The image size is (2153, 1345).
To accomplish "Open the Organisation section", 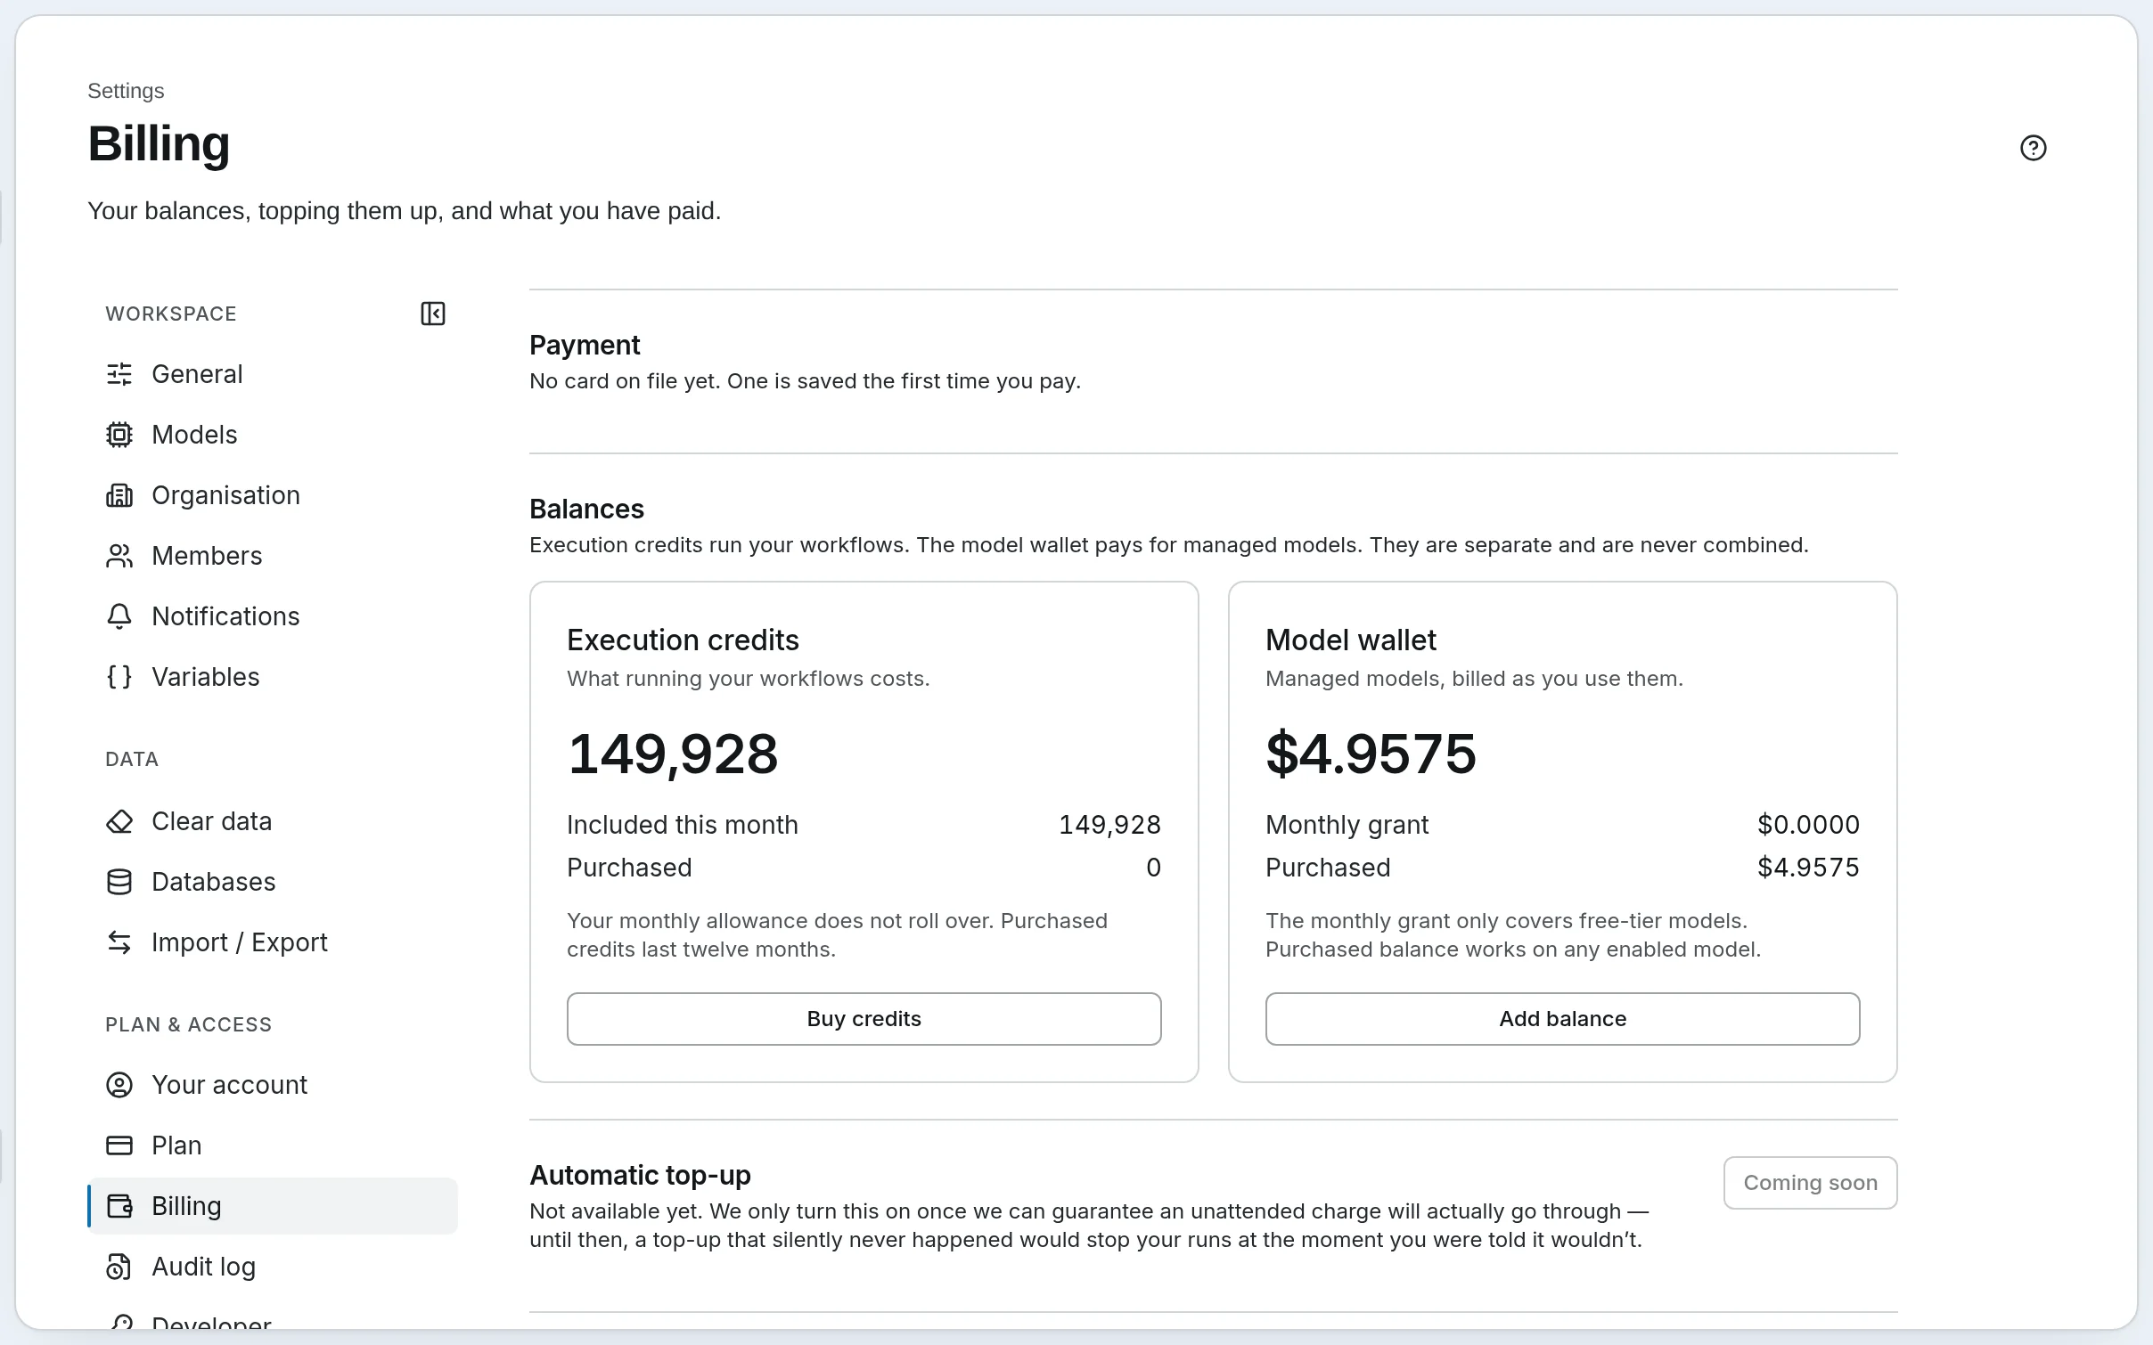I will [x=273, y=495].
